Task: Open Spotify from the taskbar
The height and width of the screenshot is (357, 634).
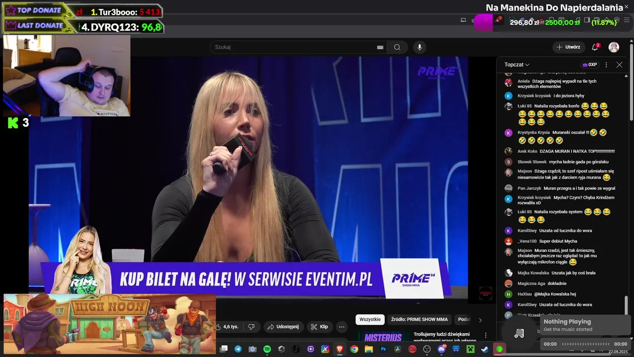Action: (267, 349)
